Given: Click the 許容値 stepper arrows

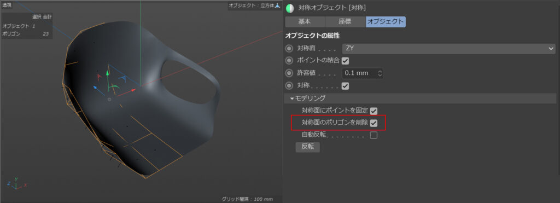Looking at the screenshot, I should point(380,74).
